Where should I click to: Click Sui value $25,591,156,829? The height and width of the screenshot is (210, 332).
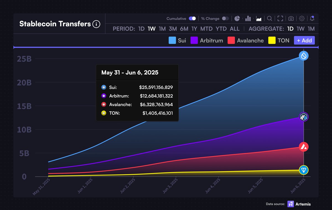pyautogui.click(x=156, y=87)
